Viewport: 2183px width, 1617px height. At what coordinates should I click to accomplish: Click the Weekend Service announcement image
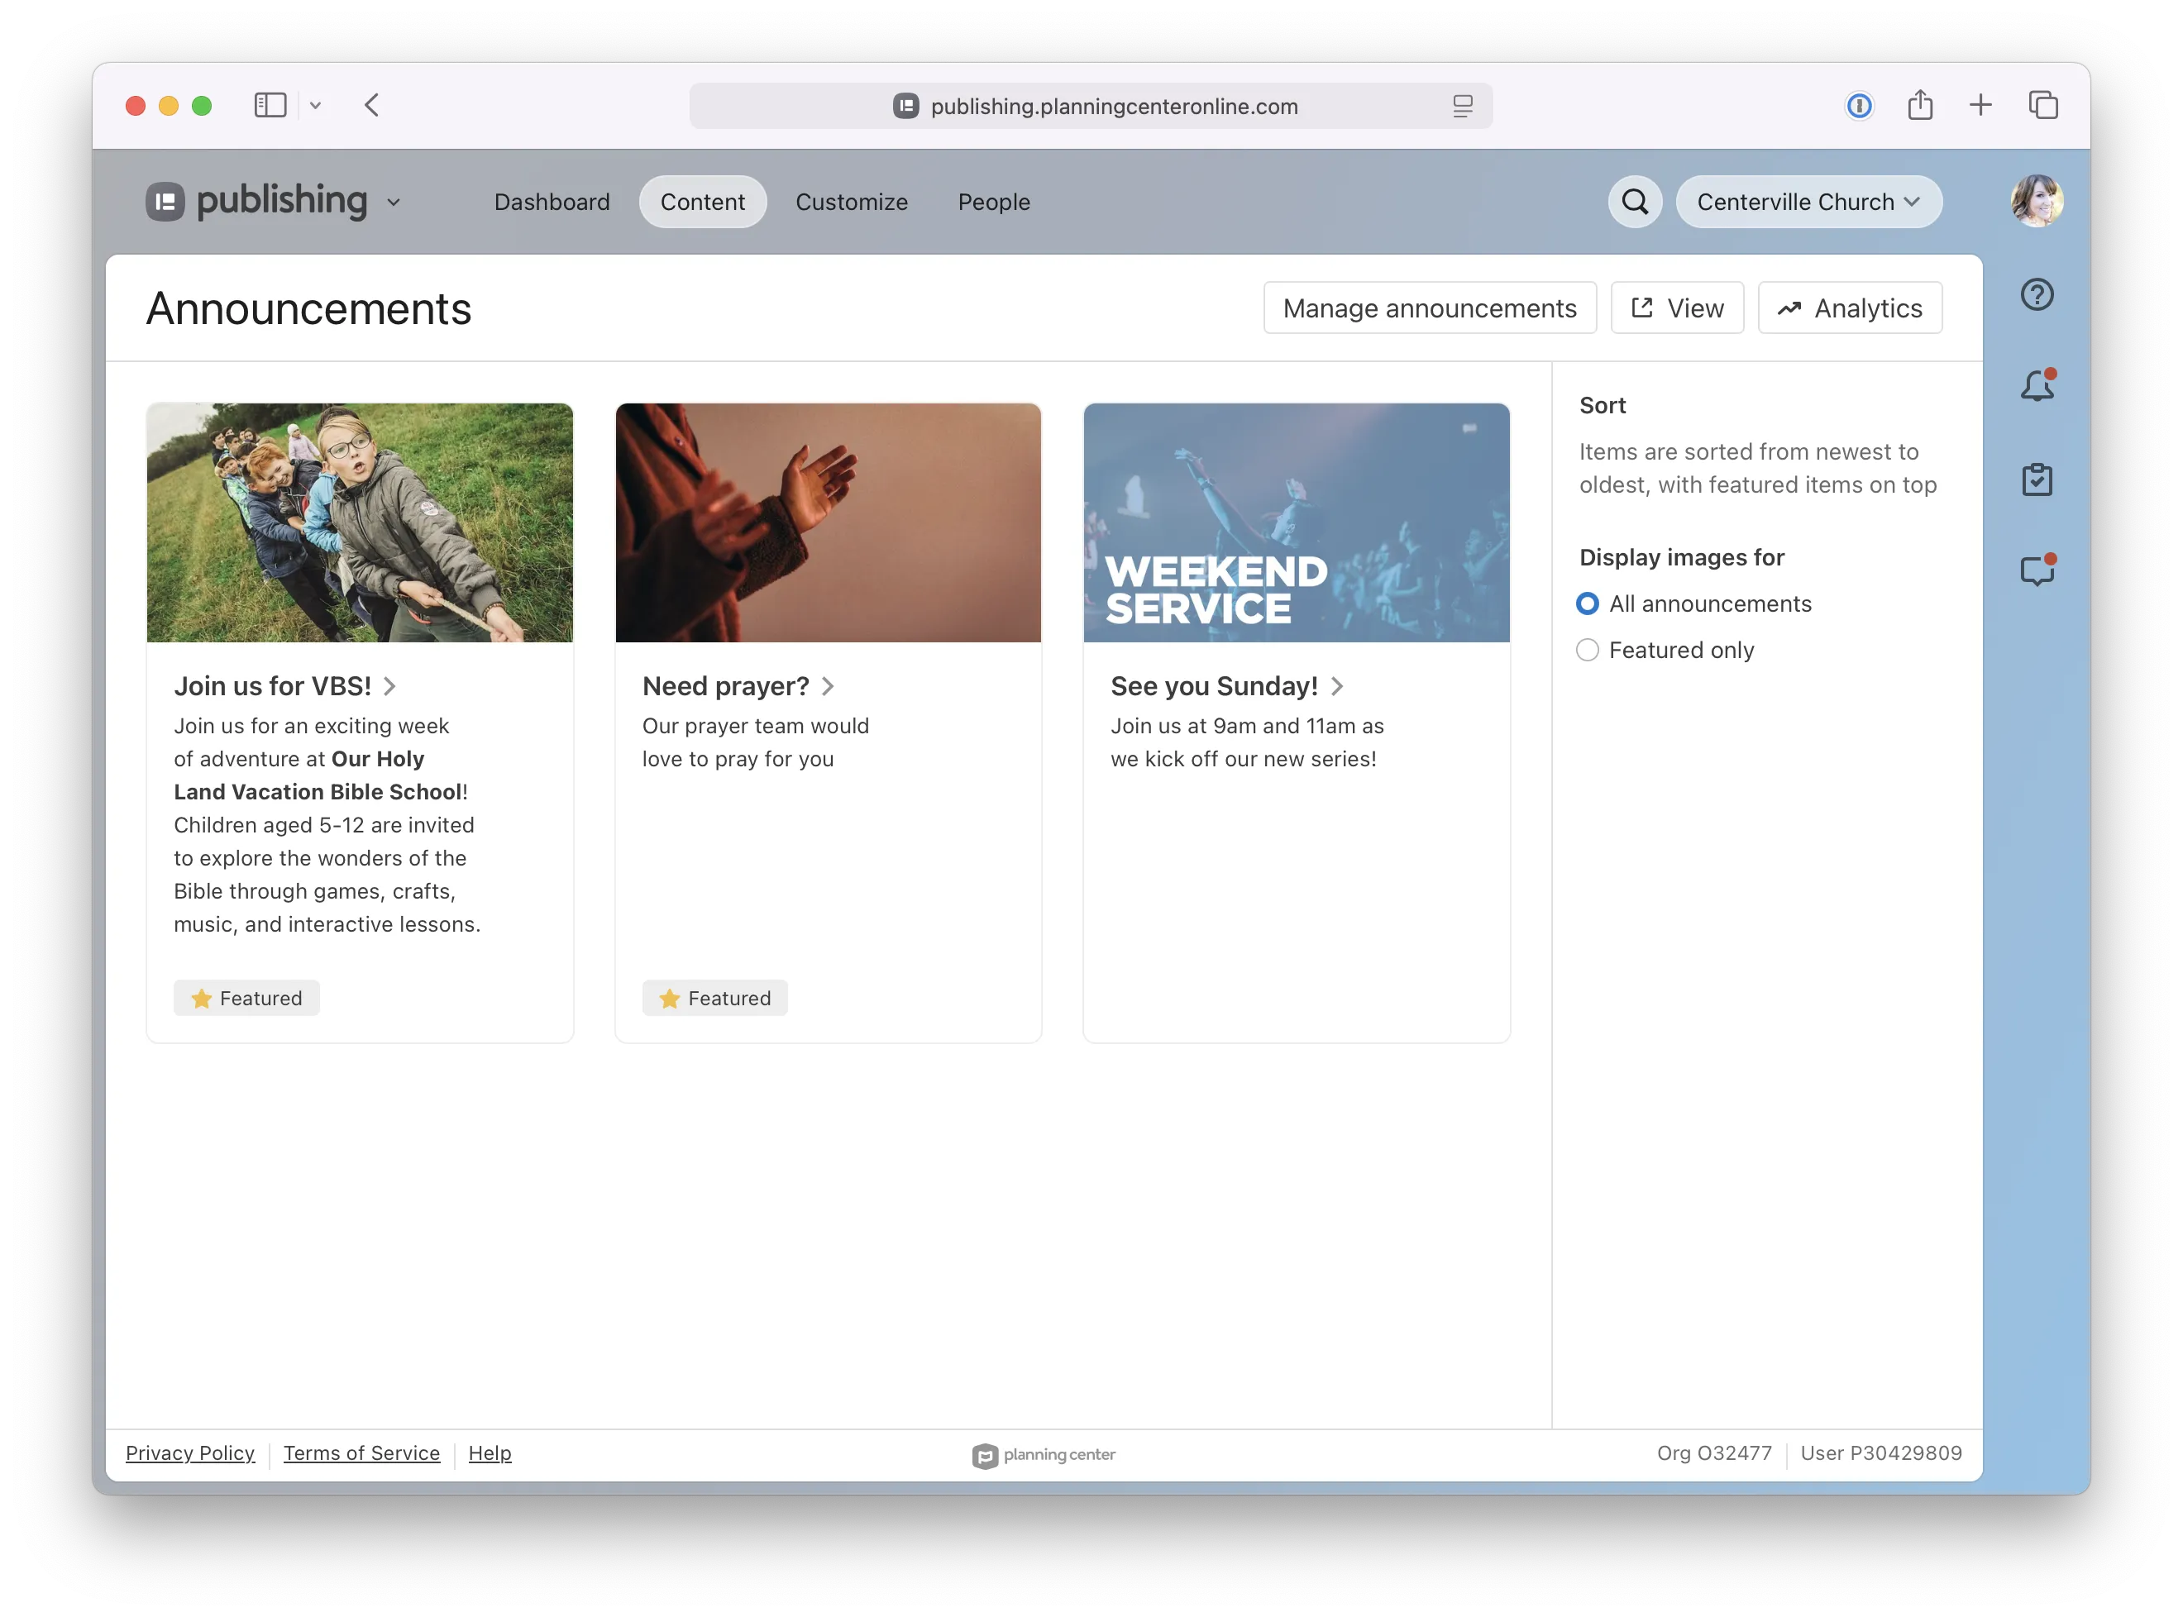pyautogui.click(x=1296, y=522)
